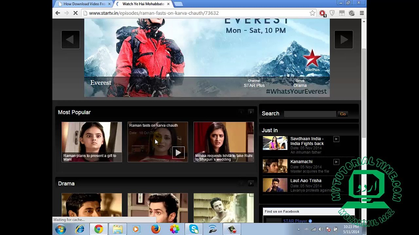Open Mihika requests Ishita episode thumbnail
The image size is (419, 235).
point(224,142)
